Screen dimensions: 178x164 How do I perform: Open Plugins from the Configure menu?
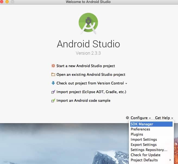[x=151, y=134]
